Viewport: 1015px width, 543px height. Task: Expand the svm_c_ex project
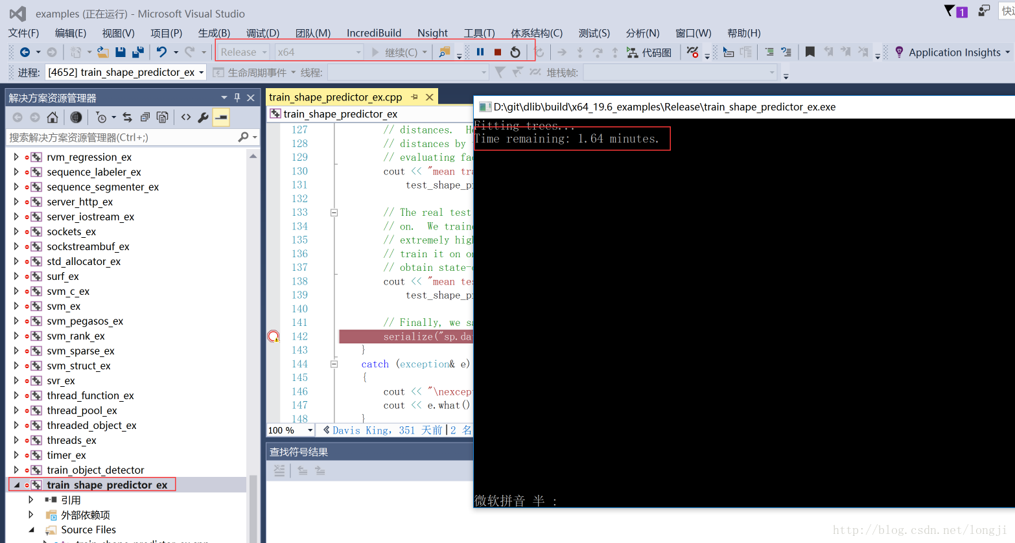[16, 291]
